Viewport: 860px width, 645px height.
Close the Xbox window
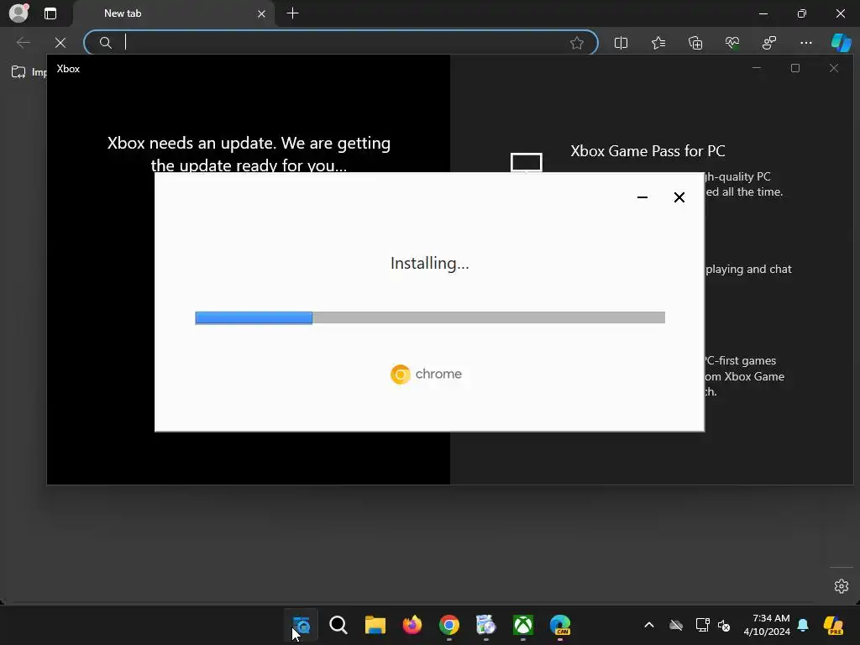click(834, 68)
